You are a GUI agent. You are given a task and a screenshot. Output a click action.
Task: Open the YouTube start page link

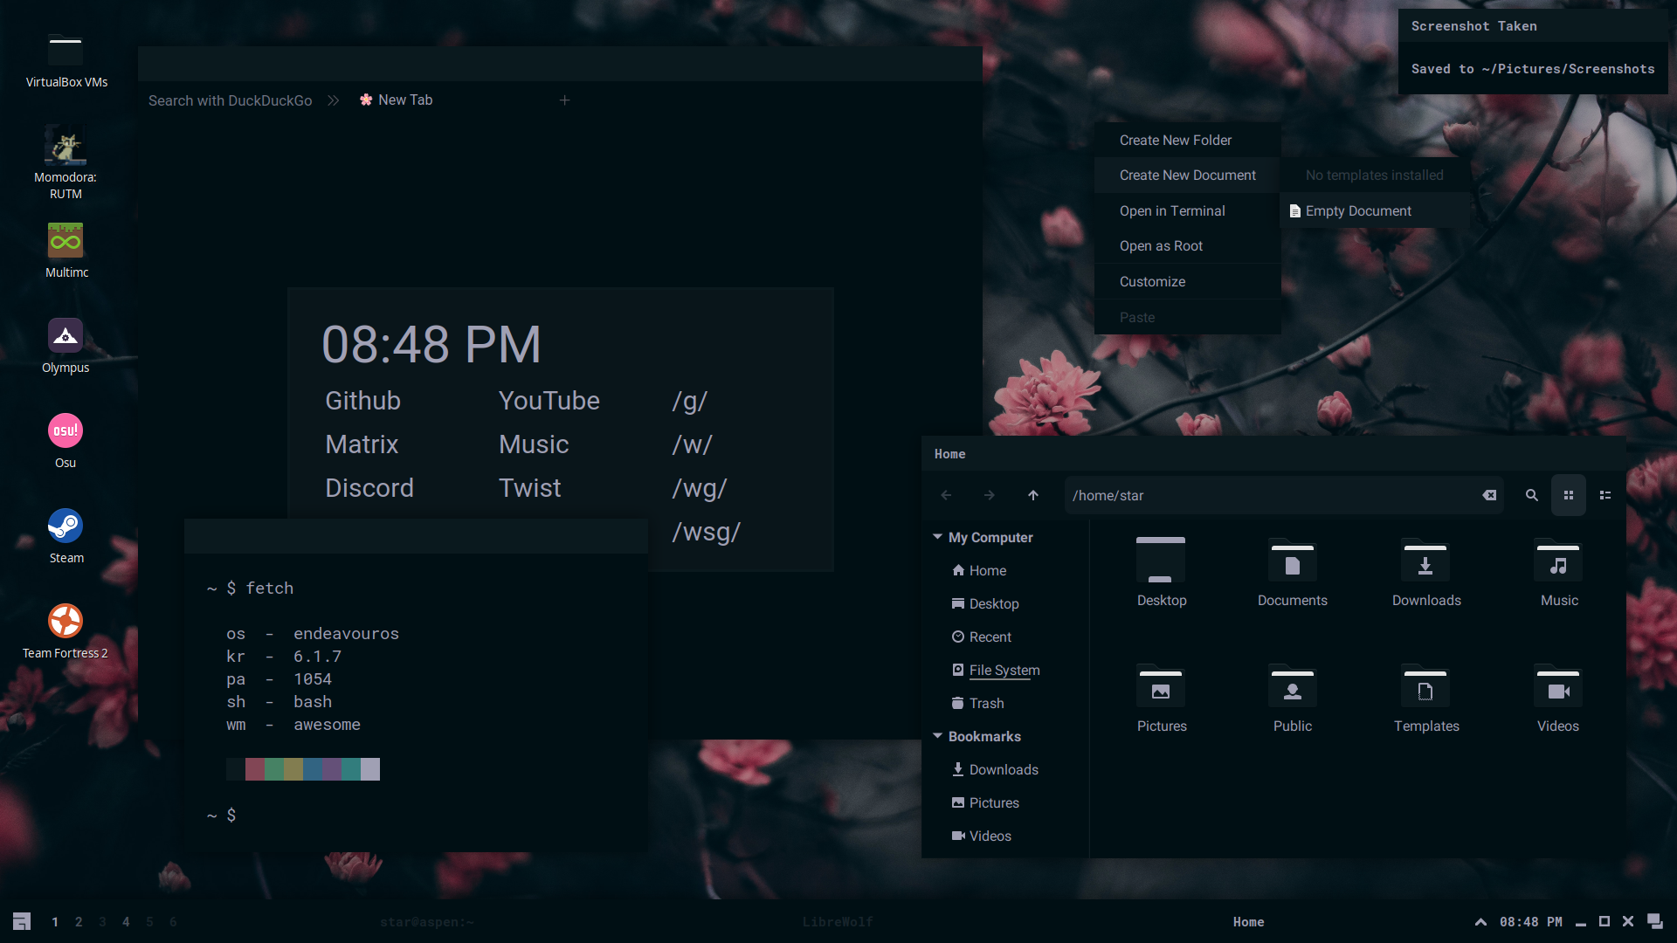(549, 401)
